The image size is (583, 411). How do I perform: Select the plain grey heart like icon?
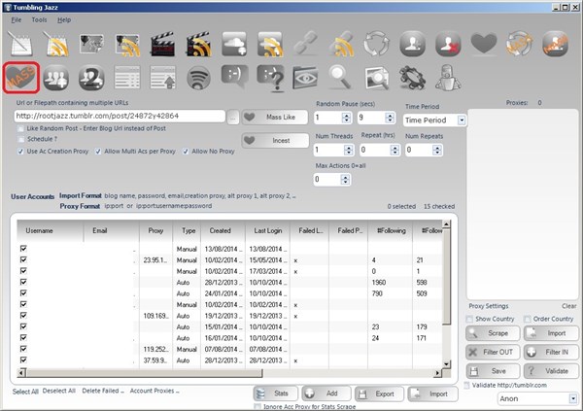click(x=484, y=43)
